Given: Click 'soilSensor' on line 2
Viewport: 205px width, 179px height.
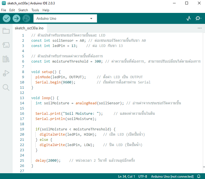Looking at the screenshot, I should coord(63,40).
